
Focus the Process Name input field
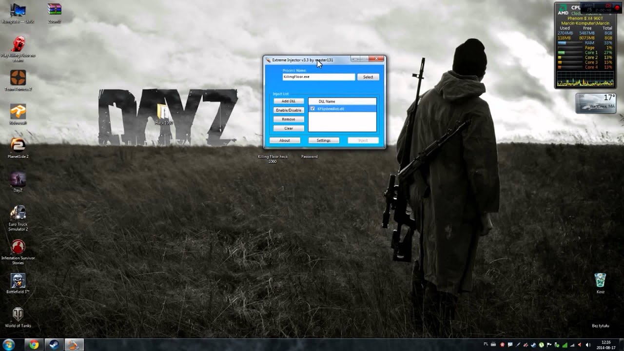318,77
